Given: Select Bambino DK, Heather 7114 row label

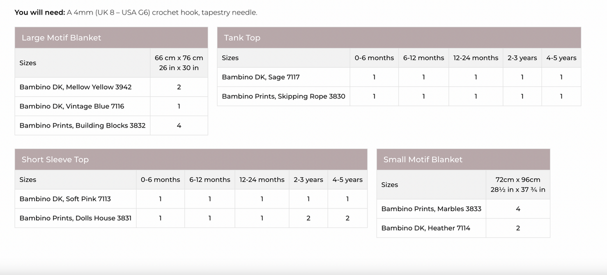Looking at the screenshot, I should pyautogui.click(x=425, y=228).
